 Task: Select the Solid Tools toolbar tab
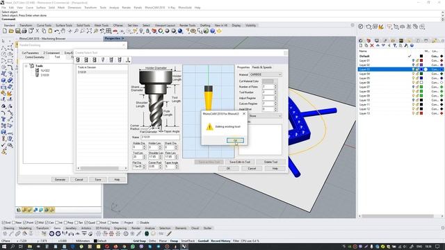tap(83, 25)
